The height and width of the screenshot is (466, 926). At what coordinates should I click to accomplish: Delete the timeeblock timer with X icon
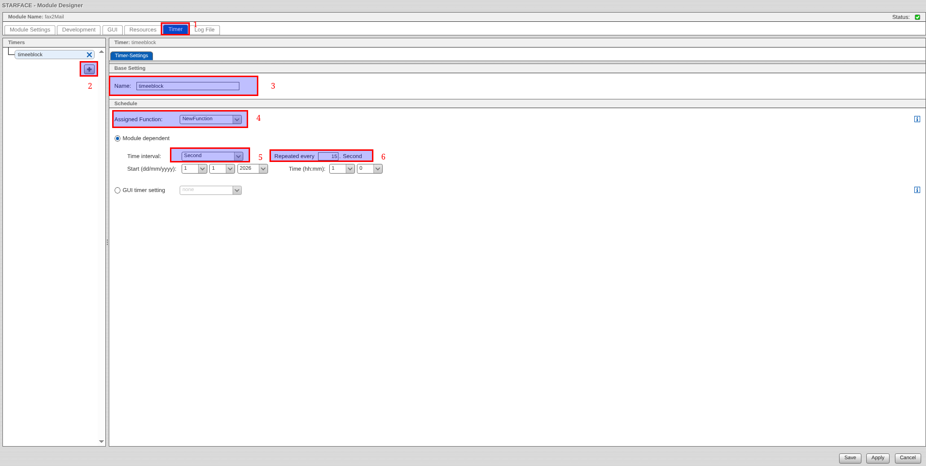(x=89, y=55)
